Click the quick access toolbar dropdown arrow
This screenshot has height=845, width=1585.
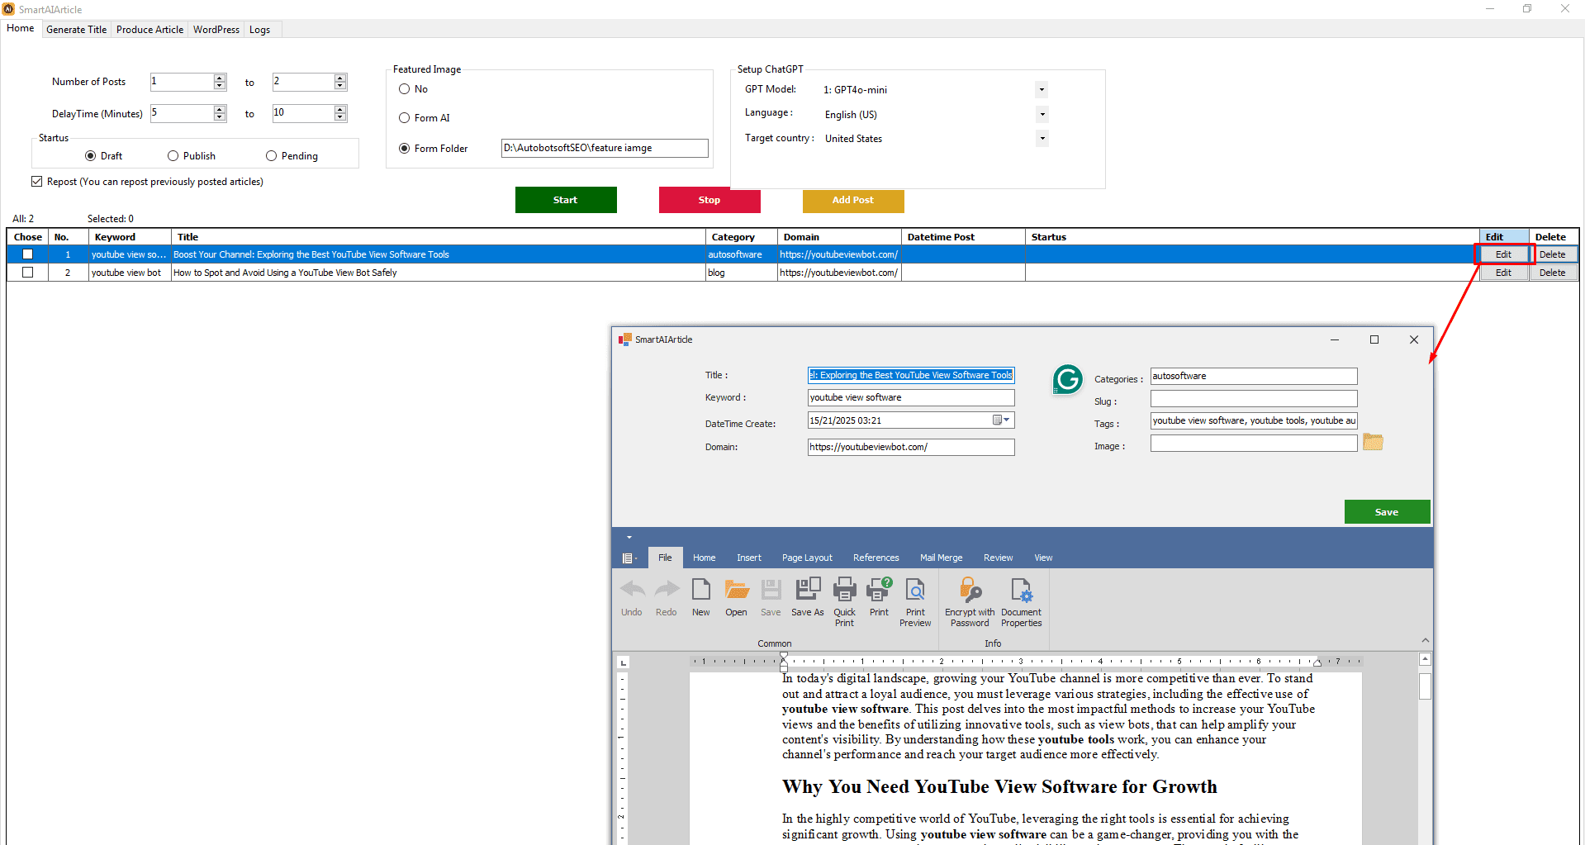(629, 538)
